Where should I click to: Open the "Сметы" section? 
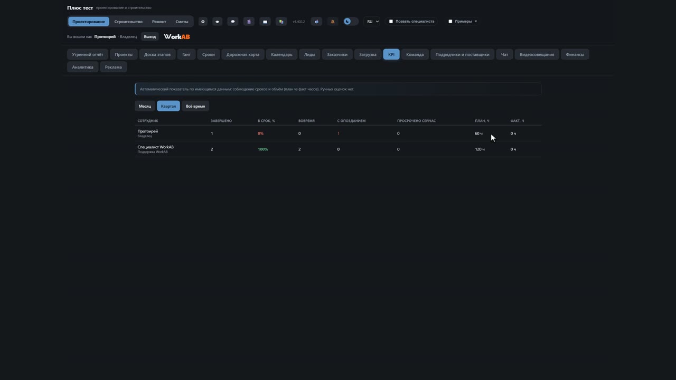pos(182,22)
